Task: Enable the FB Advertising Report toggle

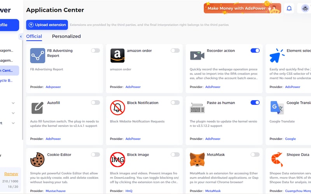Action: [95, 50]
